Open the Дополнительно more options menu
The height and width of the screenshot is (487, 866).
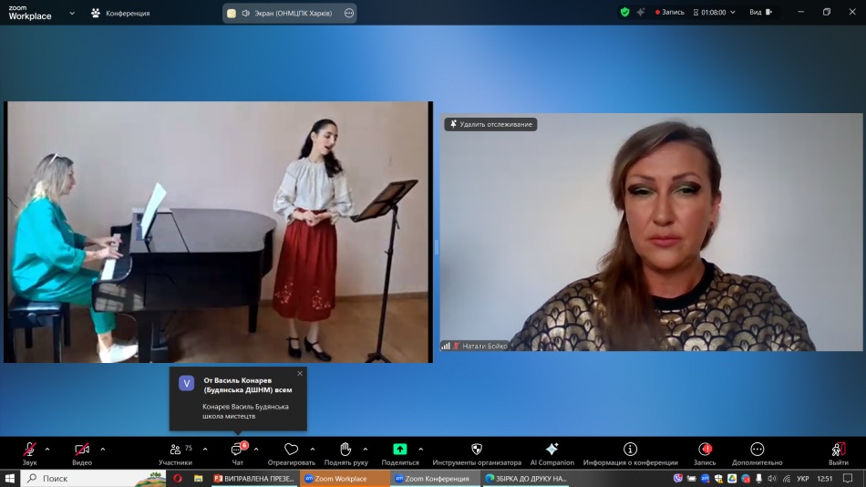[757, 450]
